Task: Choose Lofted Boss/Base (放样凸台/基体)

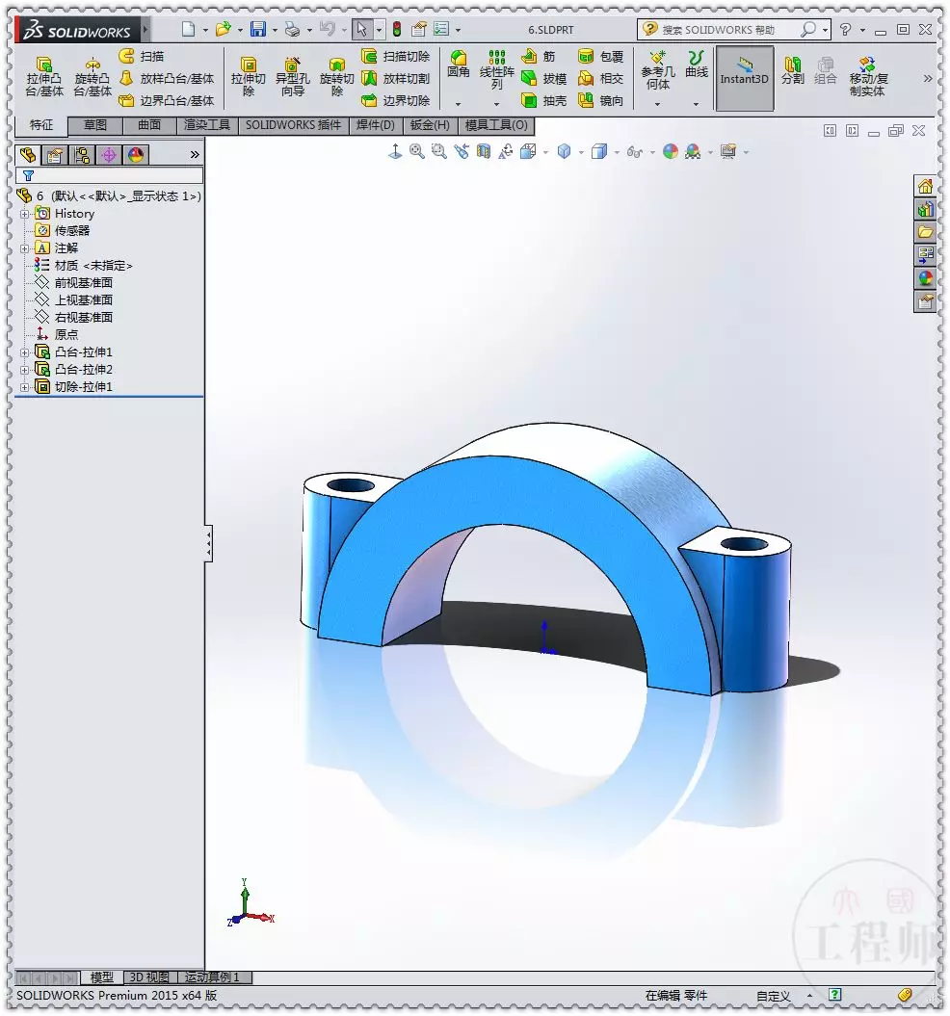Action: pyautogui.click(x=167, y=78)
